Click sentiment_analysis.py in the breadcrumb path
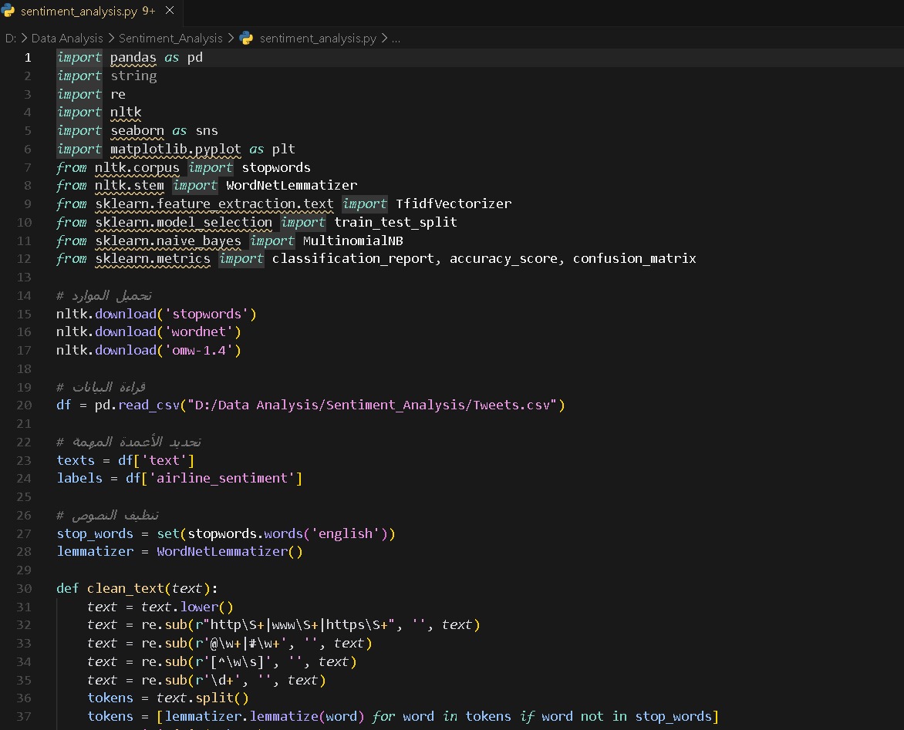The width and height of the screenshot is (904, 730). click(x=318, y=38)
